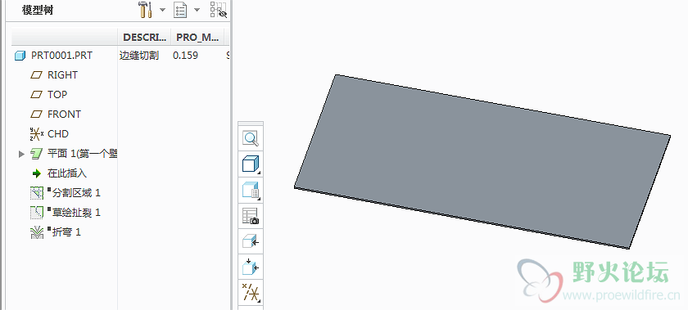The height and width of the screenshot is (310, 688).
Task: Select the 草绘扯裂 1 feature
Action: [76, 213]
